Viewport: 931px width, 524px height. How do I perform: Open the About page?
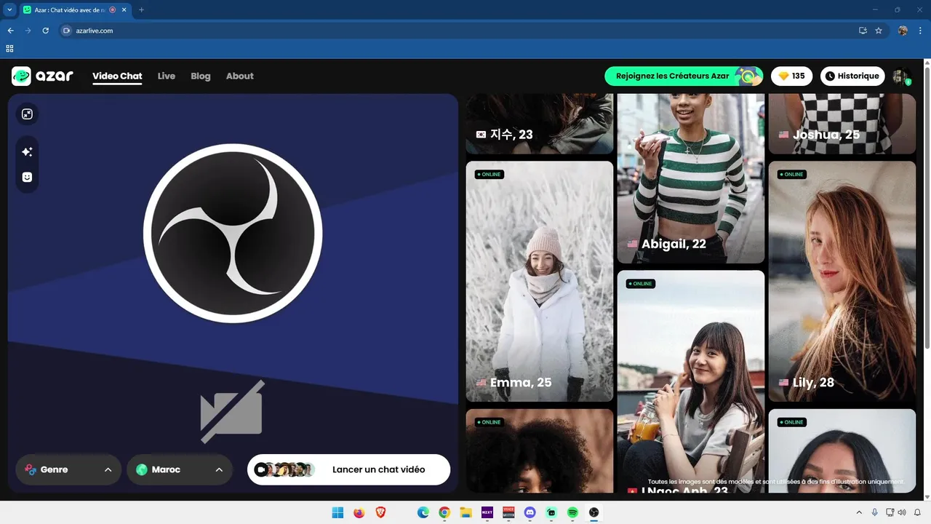tap(240, 76)
